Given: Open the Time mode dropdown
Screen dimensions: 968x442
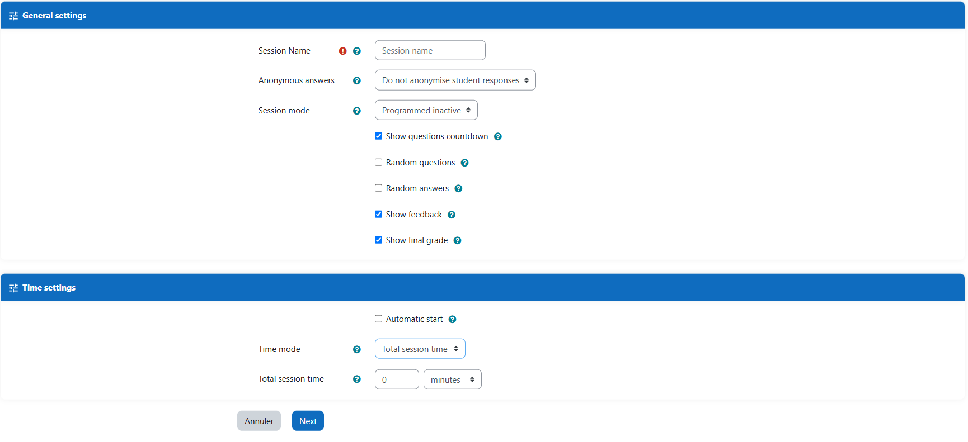Looking at the screenshot, I should 420,349.
